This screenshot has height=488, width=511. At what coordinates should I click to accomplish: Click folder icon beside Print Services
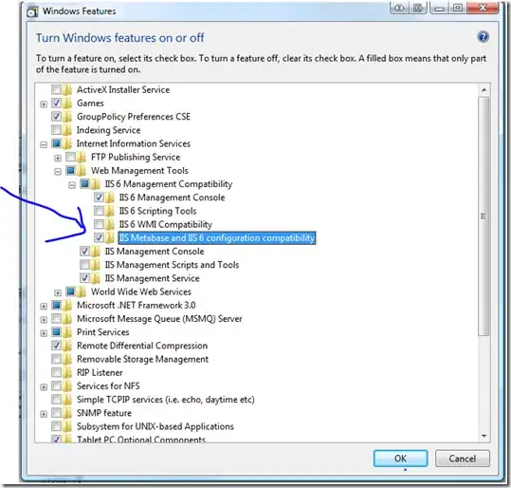67,332
